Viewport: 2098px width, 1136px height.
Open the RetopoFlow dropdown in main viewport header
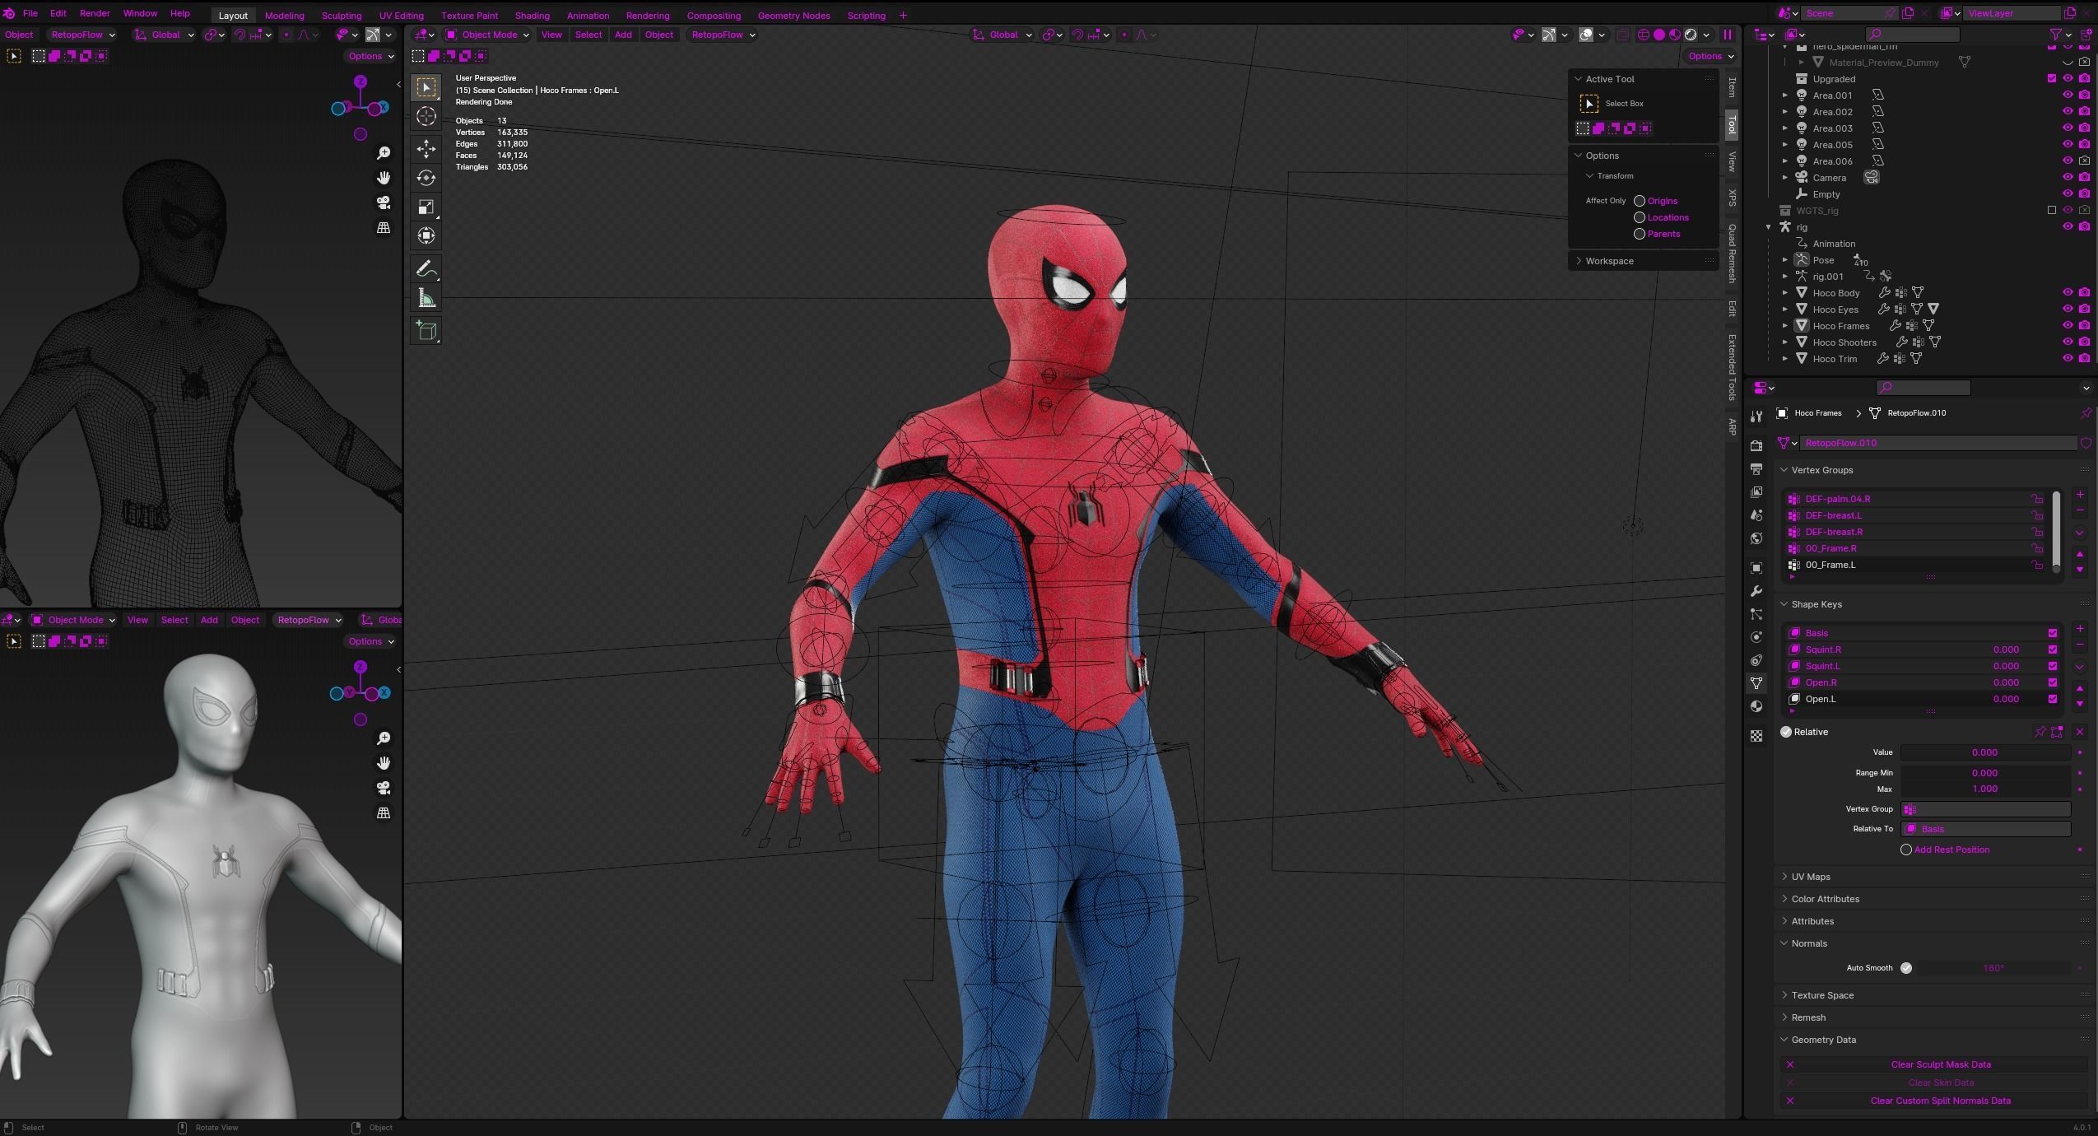[723, 35]
